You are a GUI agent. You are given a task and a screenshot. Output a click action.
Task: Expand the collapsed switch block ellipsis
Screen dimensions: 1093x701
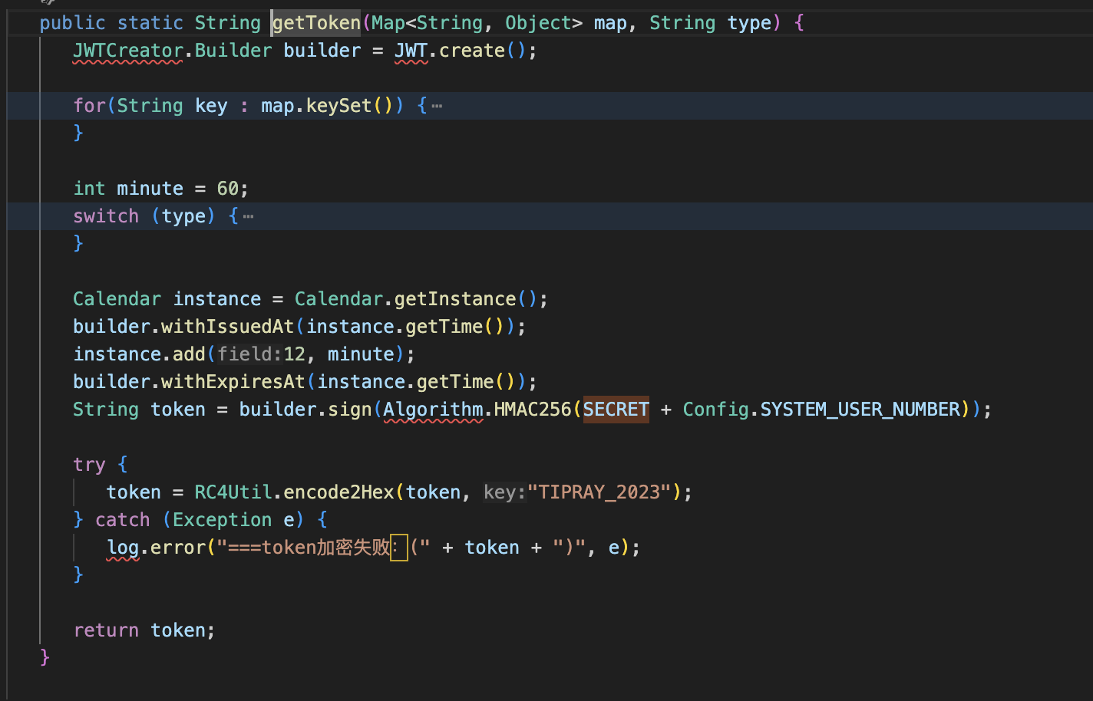point(248,216)
